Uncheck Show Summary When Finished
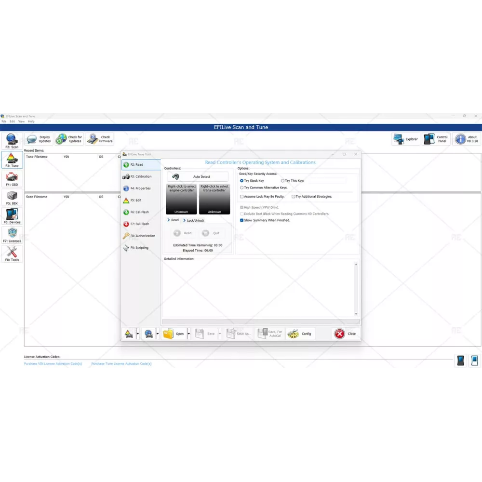This screenshot has height=482, width=482. click(242, 220)
